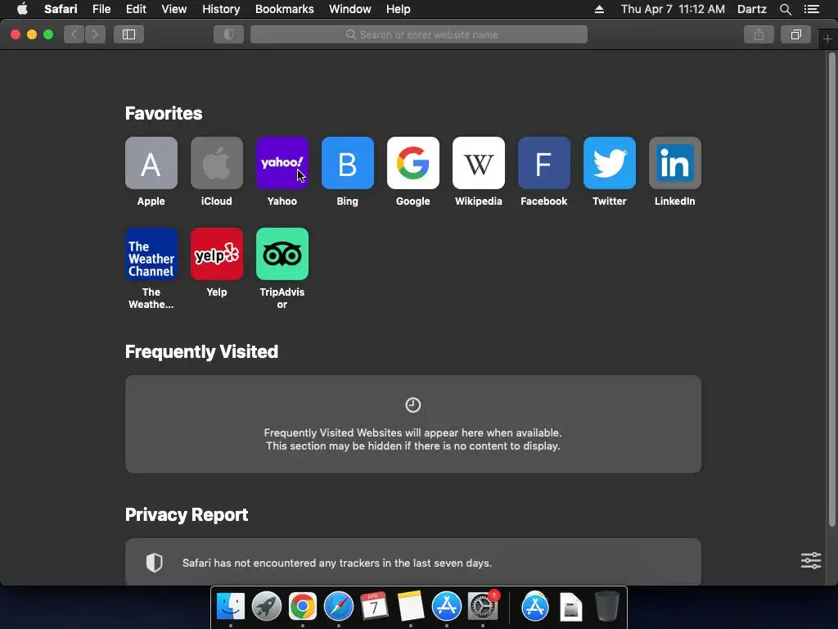The height and width of the screenshot is (629, 838).
Task: Open the Wikipedia favorite tile
Action: (x=478, y=163)
